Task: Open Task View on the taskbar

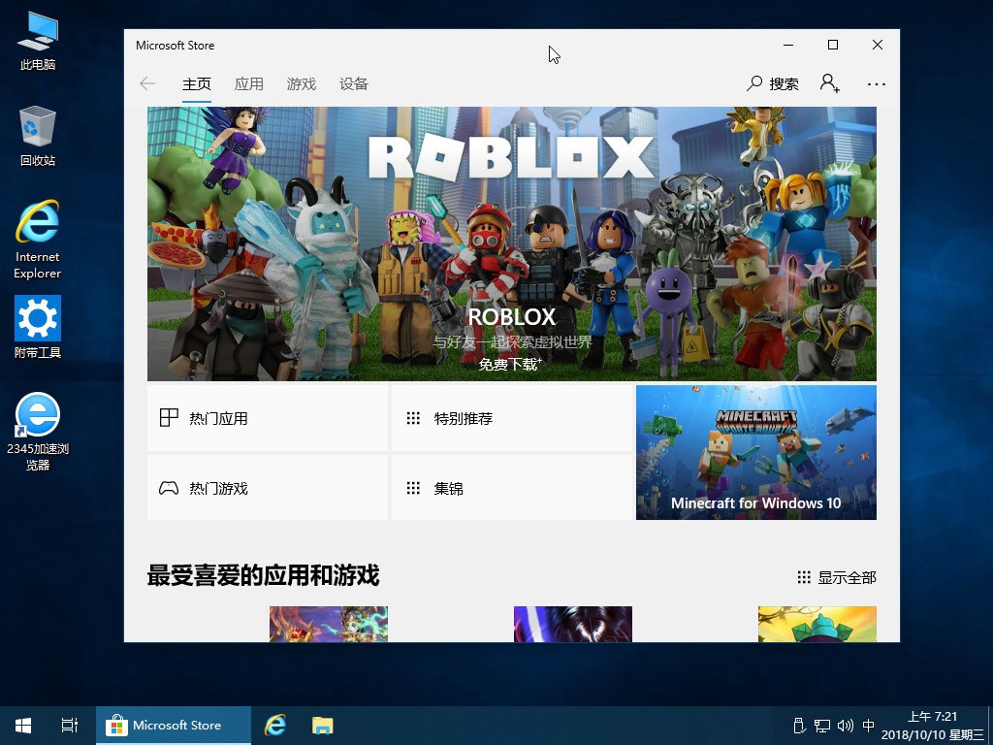Action: click(70, 726)
